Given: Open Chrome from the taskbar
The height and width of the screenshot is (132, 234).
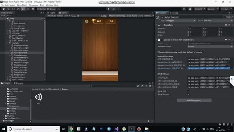Looking at the screenshot, I should pos(71,129).
